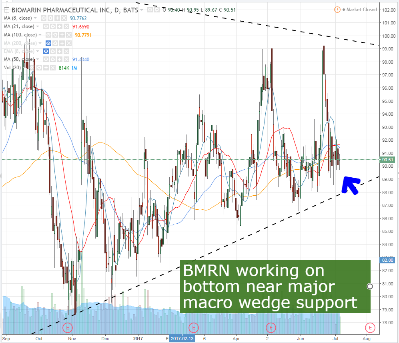Select the MA (8, close) indicator name
Image resolution: width=399 pixels, height=343 pixels.
tap(18, 18)
